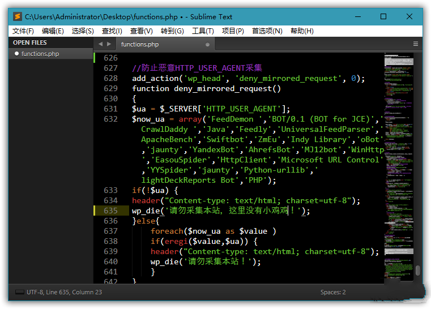Close the functions.php tab via unsaved dot
431x309 pixels.
pyautogui.click(x=207, y=44)
